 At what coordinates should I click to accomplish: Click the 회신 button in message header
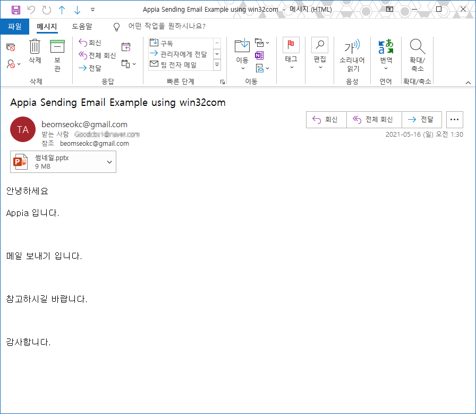click(x=326, y=120)
